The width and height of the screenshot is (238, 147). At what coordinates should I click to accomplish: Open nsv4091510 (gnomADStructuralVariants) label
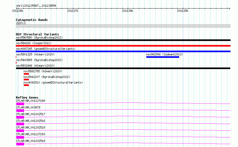pos(53,82)
